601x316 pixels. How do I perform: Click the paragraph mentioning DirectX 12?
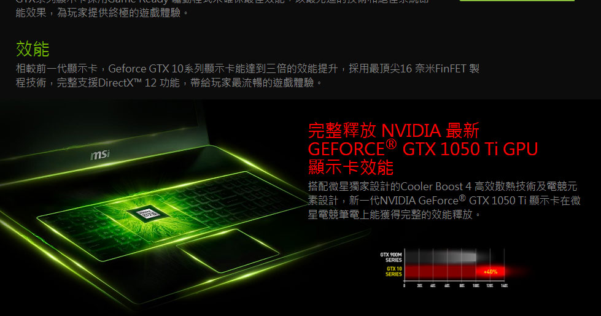tap(247, 75)
